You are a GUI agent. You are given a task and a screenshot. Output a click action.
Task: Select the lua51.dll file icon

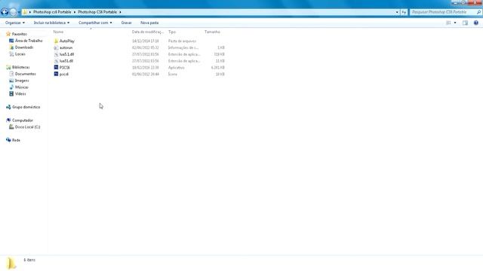coord(56,61)
